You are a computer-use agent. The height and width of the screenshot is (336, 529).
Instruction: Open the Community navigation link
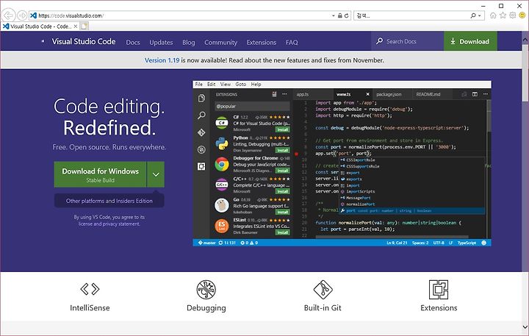tap(220, 42)
